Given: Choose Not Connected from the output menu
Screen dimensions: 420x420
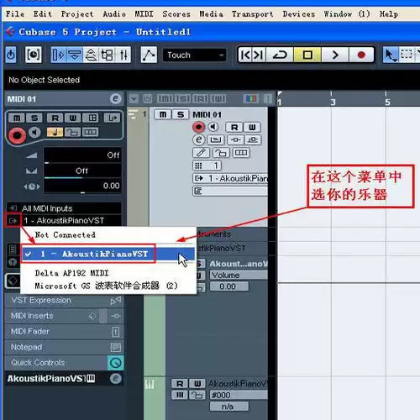Looking at the screenshot, I should pyautogui.click(x=65, y=235).
